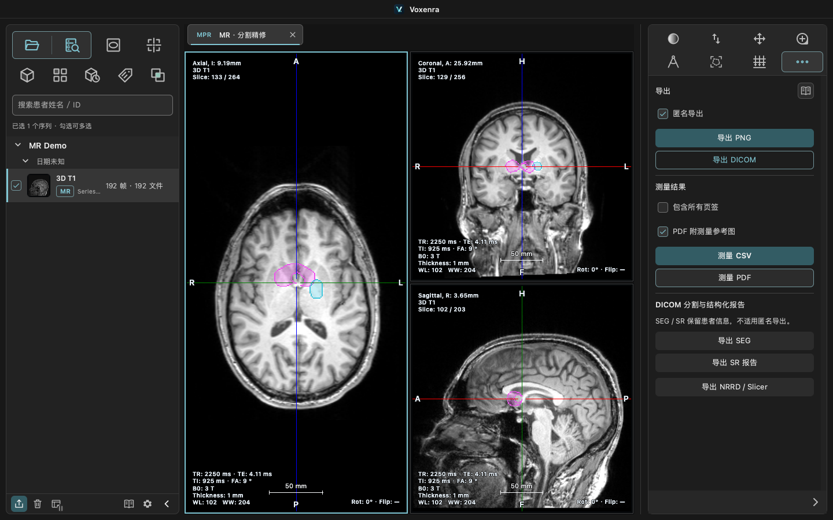This screenshot has height=520, width=833.
Task: Click the 导出 PNG button
Action: 735,138
